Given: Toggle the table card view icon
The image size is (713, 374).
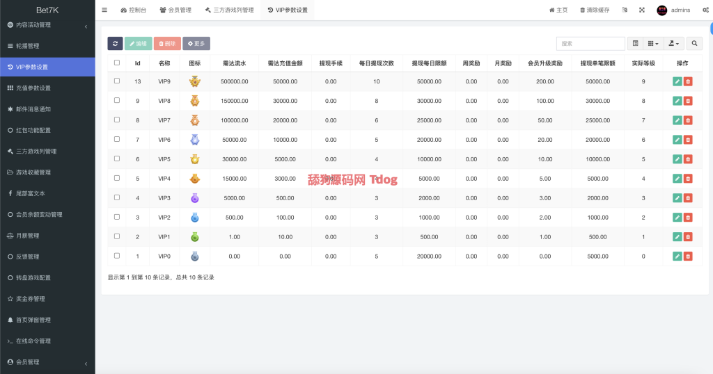Looking at the screenshot, I should pyautogui.click(x=635, y=44).
